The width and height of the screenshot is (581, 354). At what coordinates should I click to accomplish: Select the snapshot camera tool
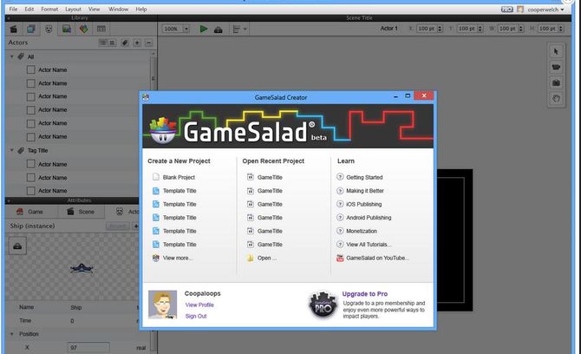pos(556,83)
